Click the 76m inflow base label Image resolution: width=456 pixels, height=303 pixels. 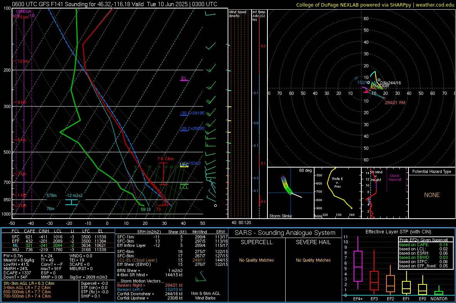pyautogui.click(x=50, y=209)
